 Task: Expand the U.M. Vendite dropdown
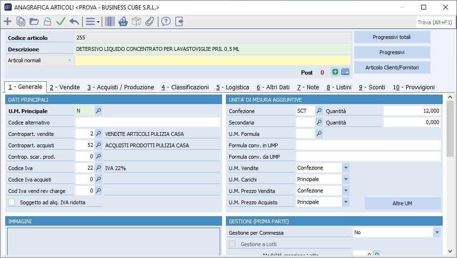346,168
